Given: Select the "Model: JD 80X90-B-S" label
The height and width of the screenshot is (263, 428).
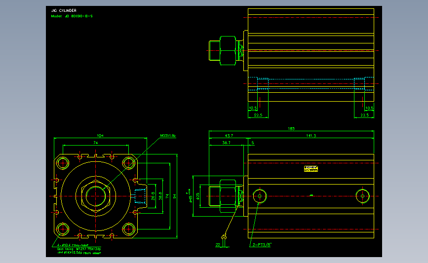Looking at the screenshot, I should 72,16.
